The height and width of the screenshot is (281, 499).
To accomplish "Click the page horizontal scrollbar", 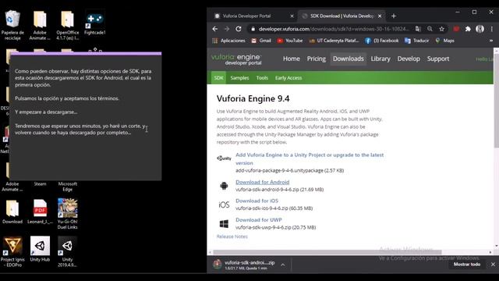I will [327, 252].
